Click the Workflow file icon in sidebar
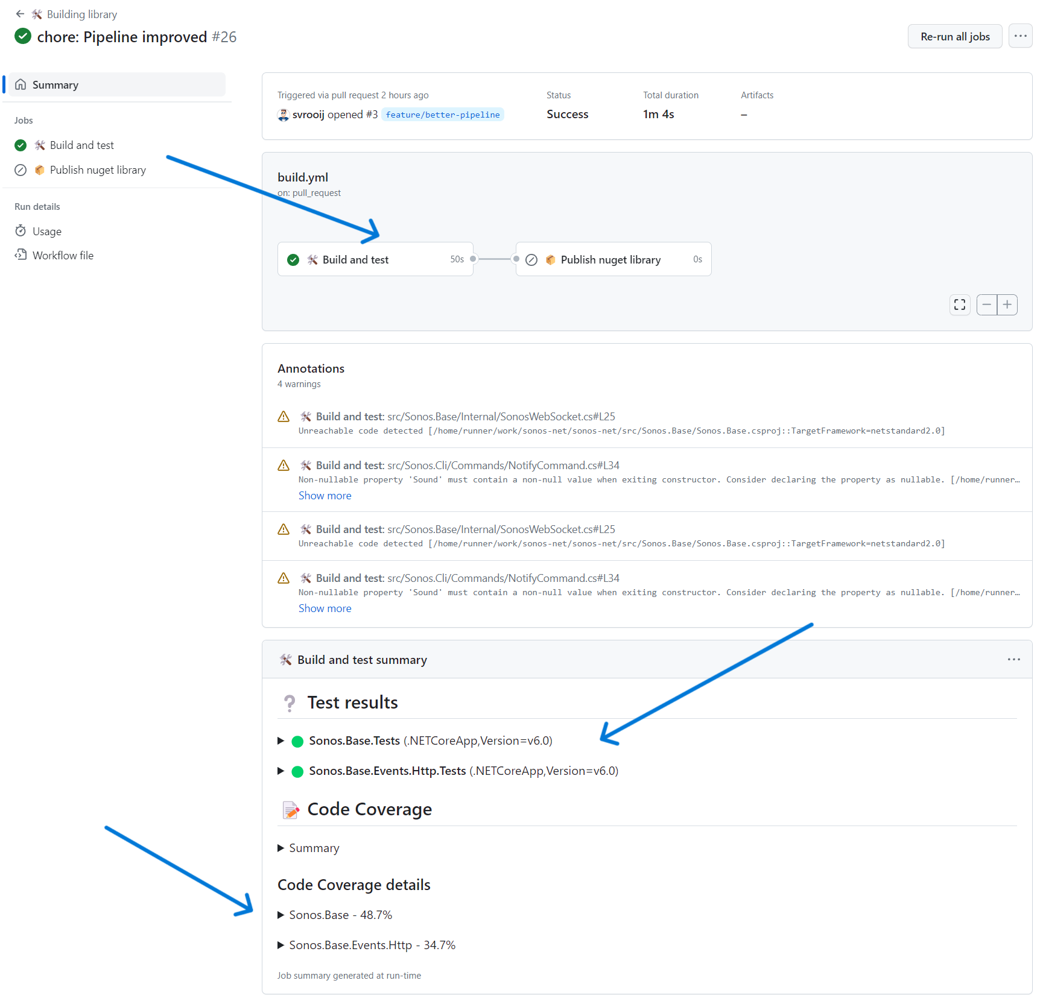 tap(21, 255)
